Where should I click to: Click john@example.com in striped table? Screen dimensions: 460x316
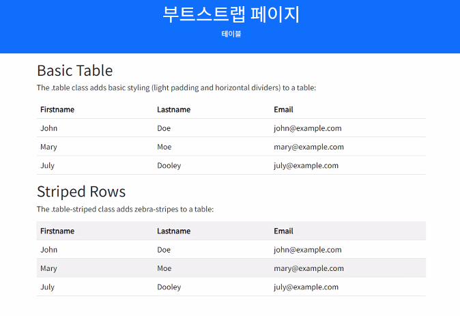click(x=307, y=250)
